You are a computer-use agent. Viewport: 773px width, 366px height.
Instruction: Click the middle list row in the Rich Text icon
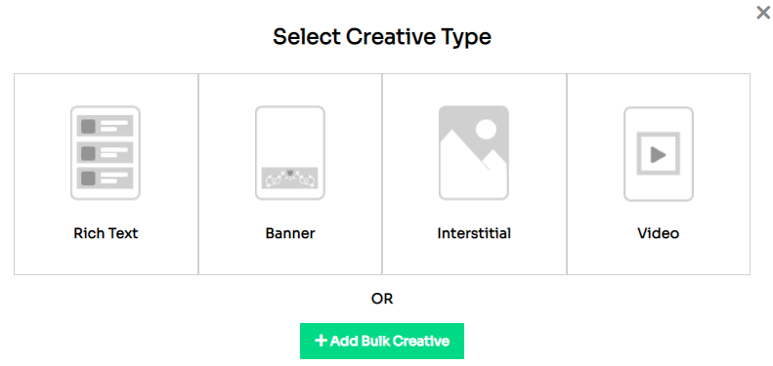pyautogui.click(x=106, y=152)
